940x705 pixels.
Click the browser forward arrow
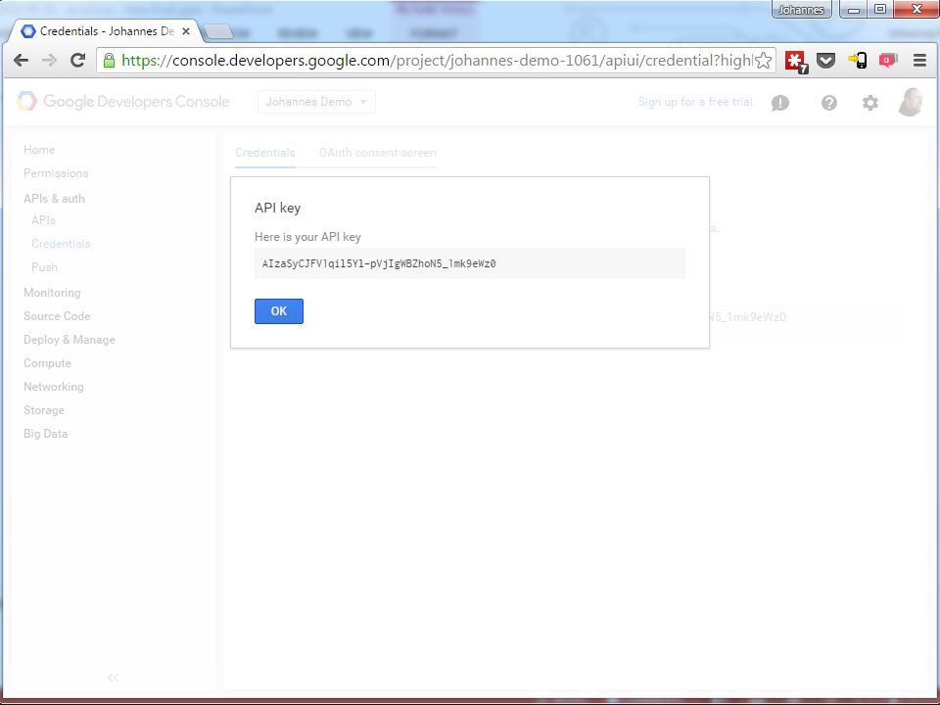coord(49,60)
